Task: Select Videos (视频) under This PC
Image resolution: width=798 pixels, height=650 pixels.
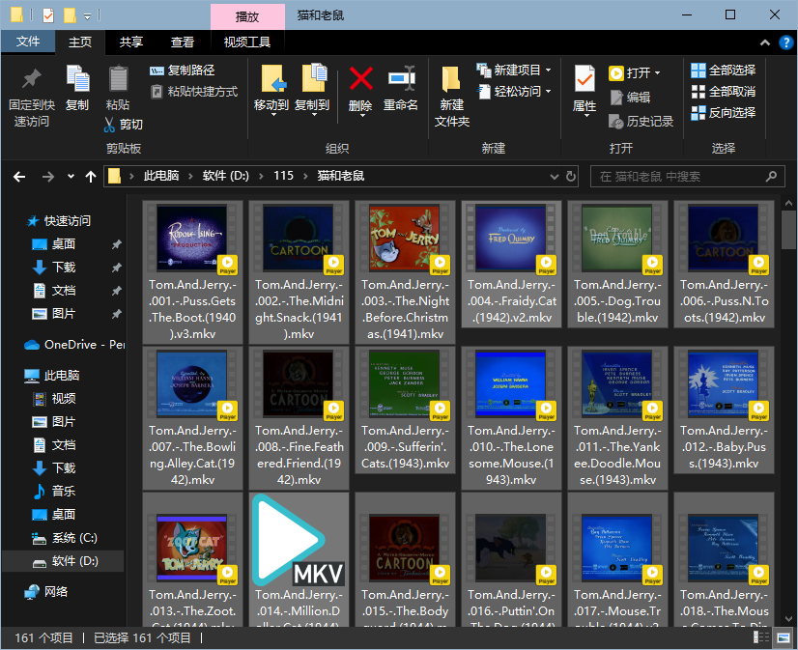Action: point(54,399)
